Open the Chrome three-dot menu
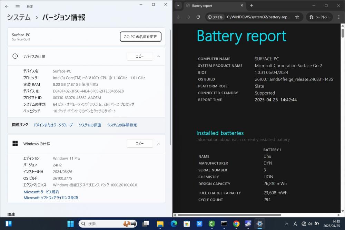345x230 pixels. click(339, 17)
